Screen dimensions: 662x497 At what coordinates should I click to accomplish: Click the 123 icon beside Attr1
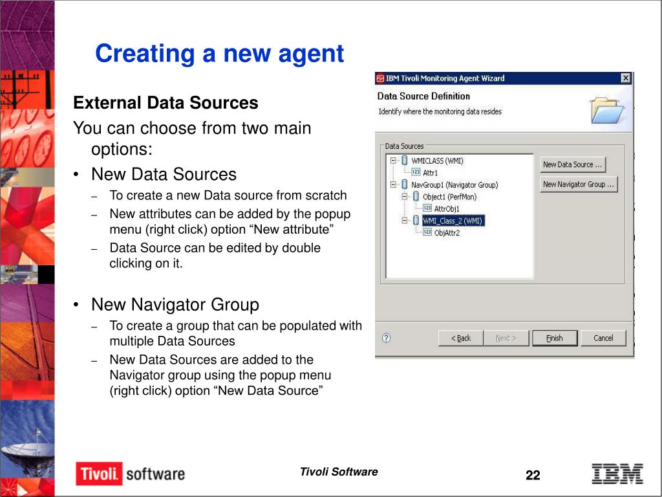416,172
